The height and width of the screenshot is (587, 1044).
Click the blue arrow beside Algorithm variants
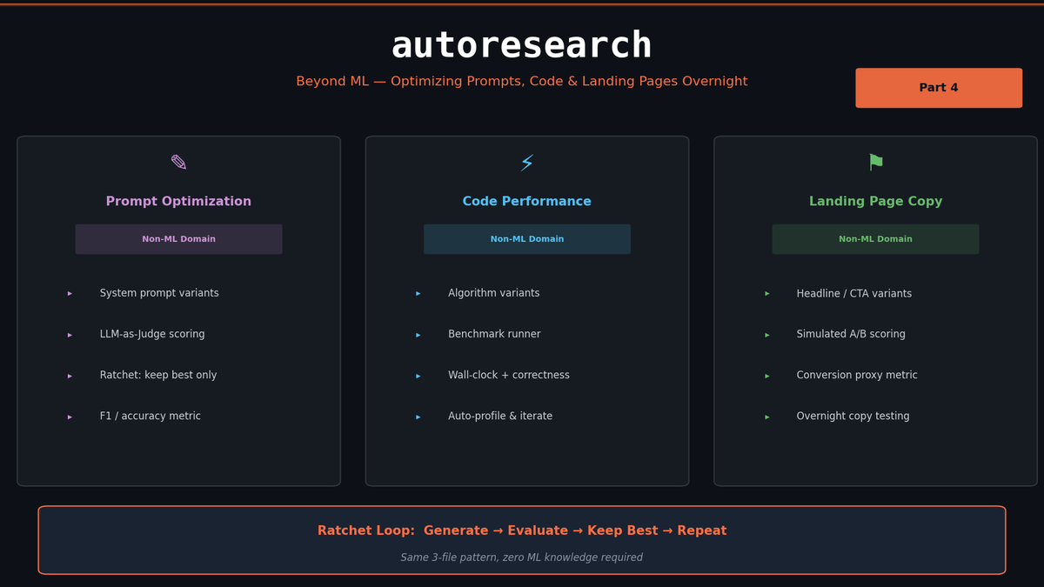pyautogui.click(x=418, y=293)
